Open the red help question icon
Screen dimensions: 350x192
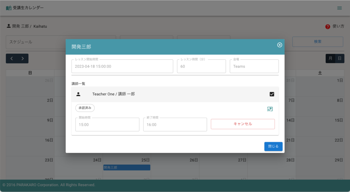[x=327, y=26]
